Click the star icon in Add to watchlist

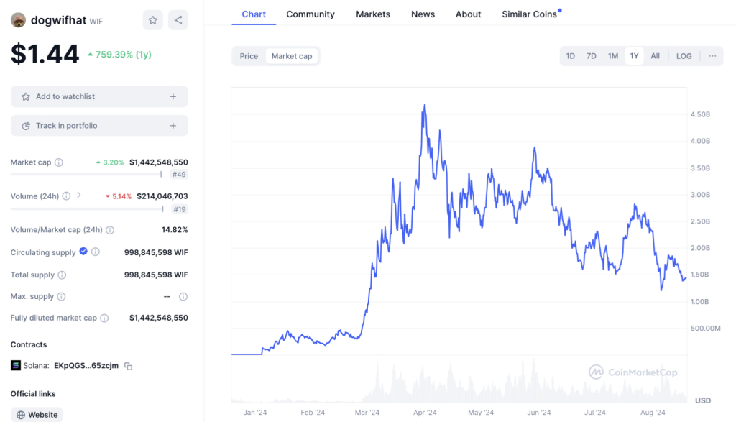26,97
